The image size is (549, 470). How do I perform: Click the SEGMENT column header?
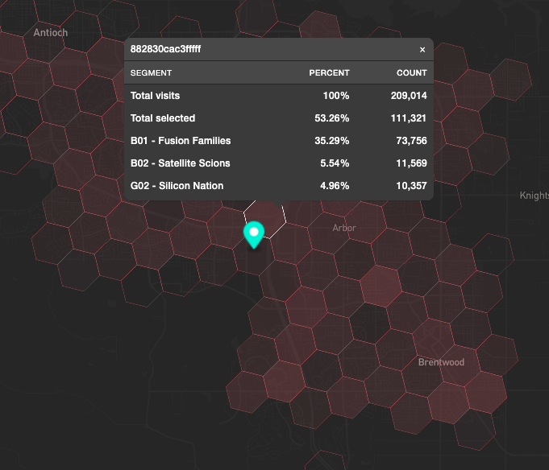(x=151, y=72)
